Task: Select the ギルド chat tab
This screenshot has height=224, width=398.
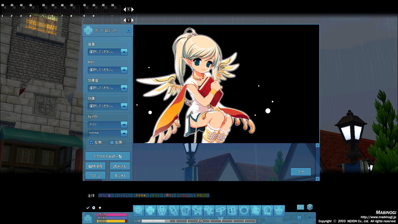Action: (x=156, y=196)
